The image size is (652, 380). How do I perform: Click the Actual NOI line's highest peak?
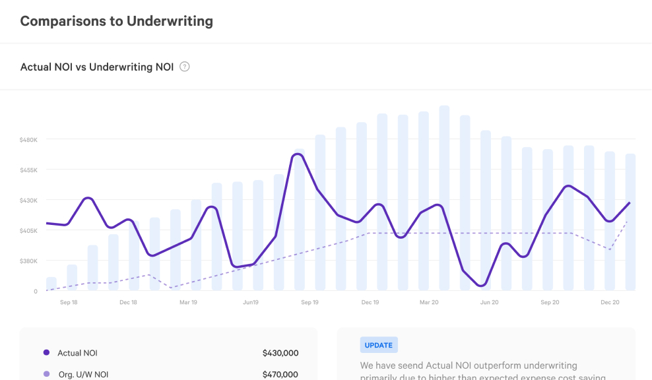coord(297,154)
